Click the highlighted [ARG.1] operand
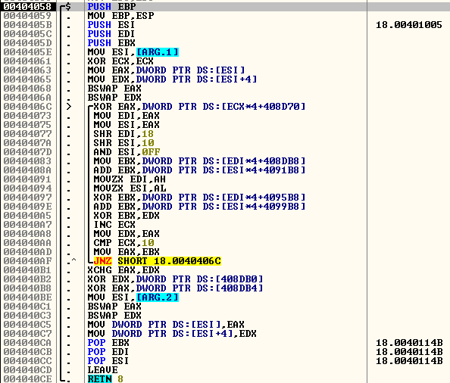450x383 pixels. pos(158,52)
